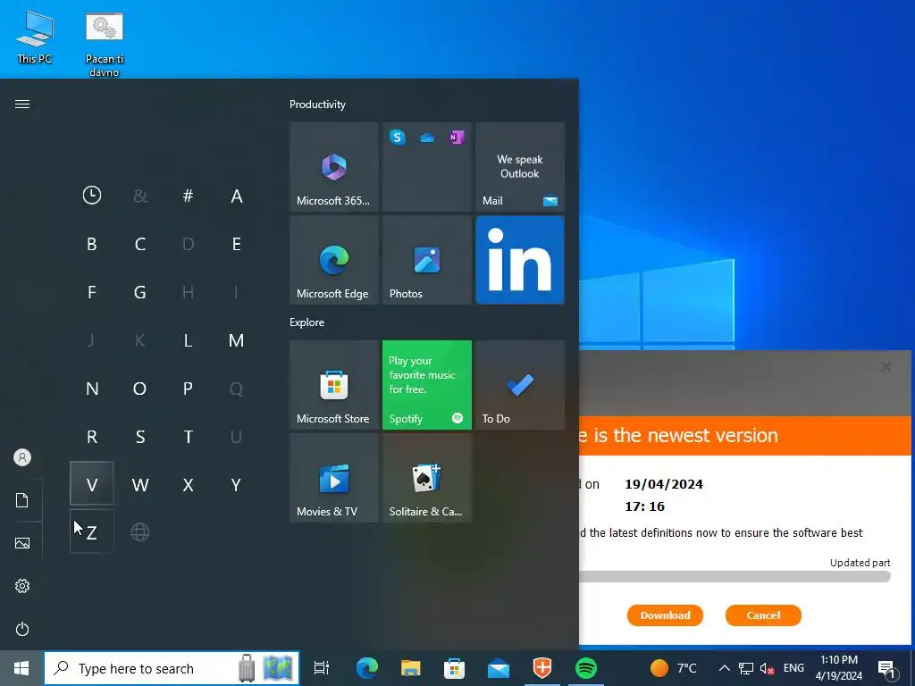
Task: Jump to letter E apps
Action: pyautogui.click(x=236, y=244)
